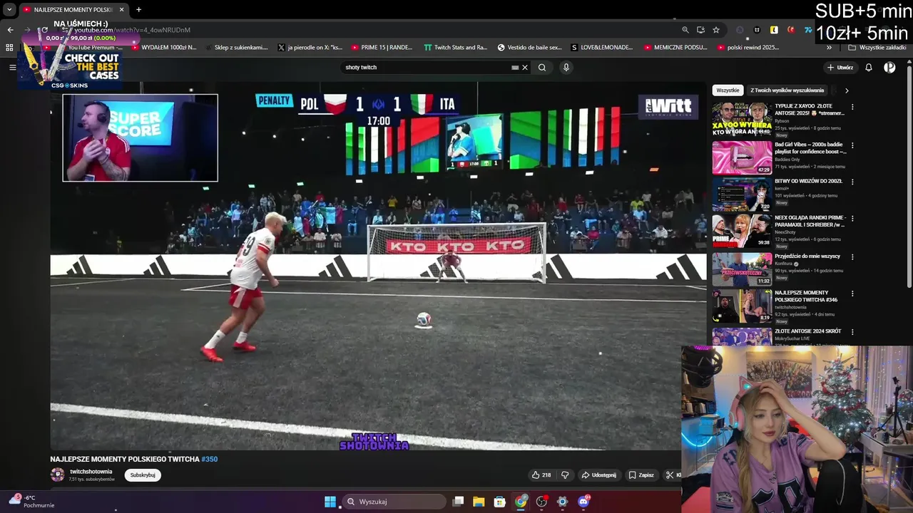
Task: Select the Wszystkie filter chip
Action: click(x=728, y=90)
